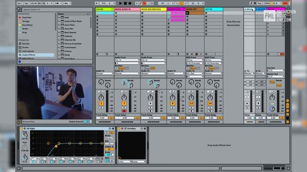Click the Stop button in transport
The width and height of the screenshot is (307, 172).
pos(125,3)
